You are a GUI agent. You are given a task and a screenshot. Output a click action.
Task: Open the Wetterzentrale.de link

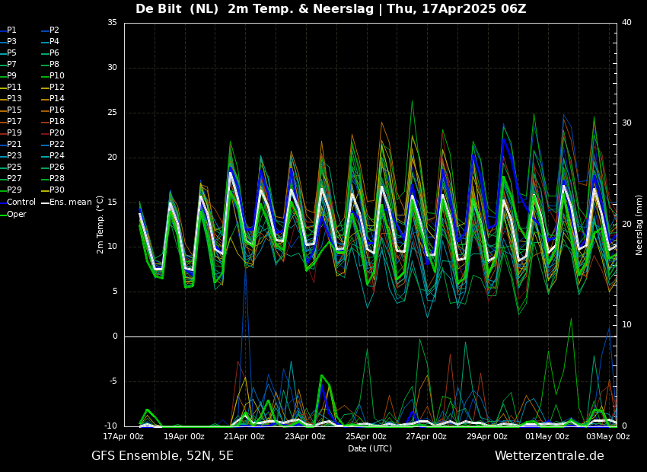tap(549, 456)
